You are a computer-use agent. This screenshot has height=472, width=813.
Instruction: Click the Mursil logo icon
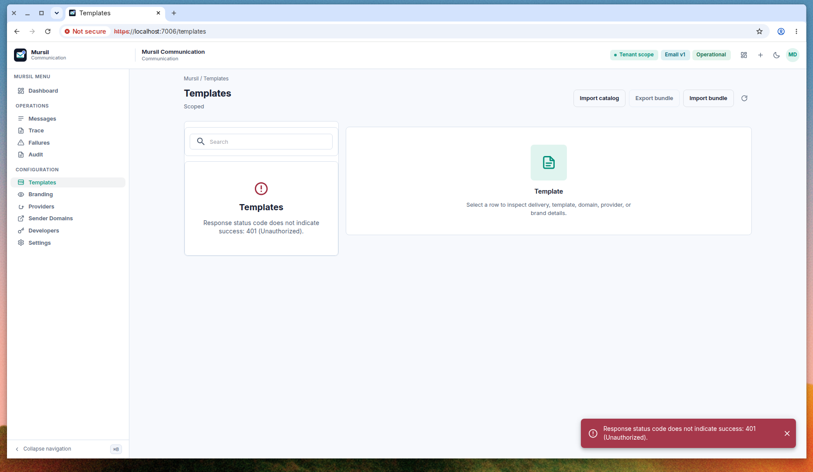coord(20,55)
